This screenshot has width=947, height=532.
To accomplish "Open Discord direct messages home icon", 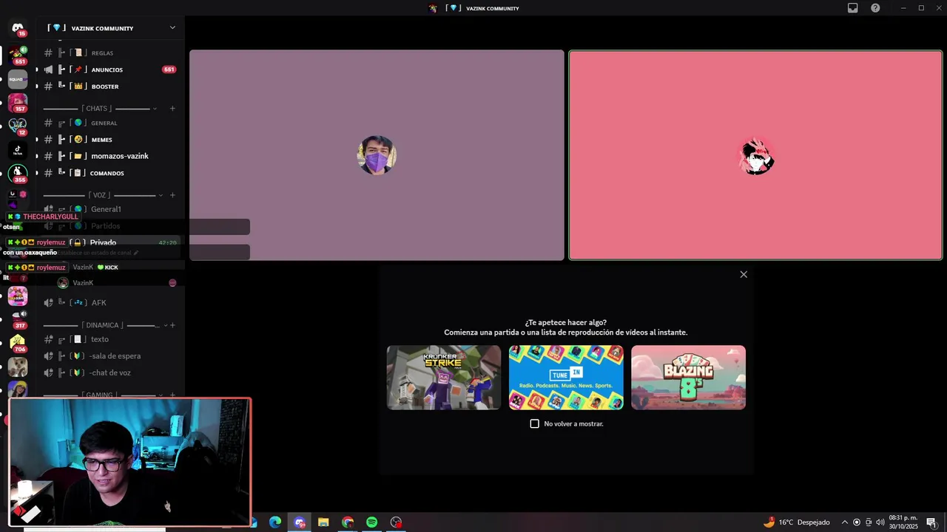I will point(18,28).
